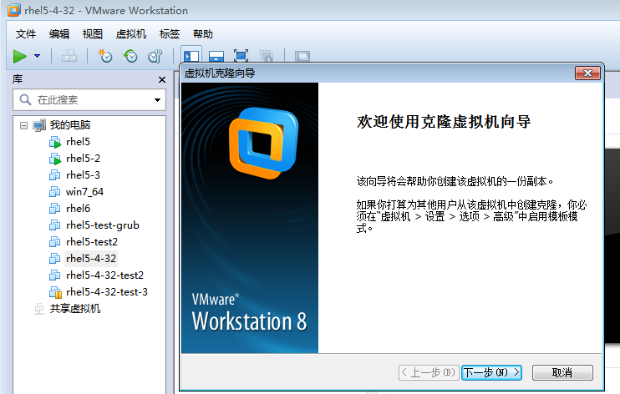Screen dimensions: 620x394
Task: Select the rhel5-4-32-test-3 virtual machine
Action: (x=107, y=292)
